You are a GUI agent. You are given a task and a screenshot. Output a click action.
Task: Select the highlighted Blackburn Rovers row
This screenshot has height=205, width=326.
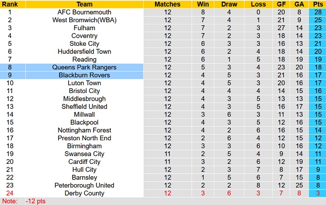tap(85, 75)
